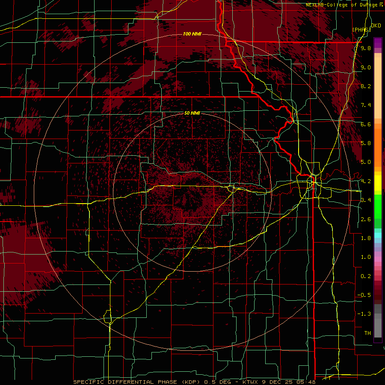Click the "-0.5" color scale value
Image resolution: width=385 pixels, height=385 pixels.
tap(364, 295)
